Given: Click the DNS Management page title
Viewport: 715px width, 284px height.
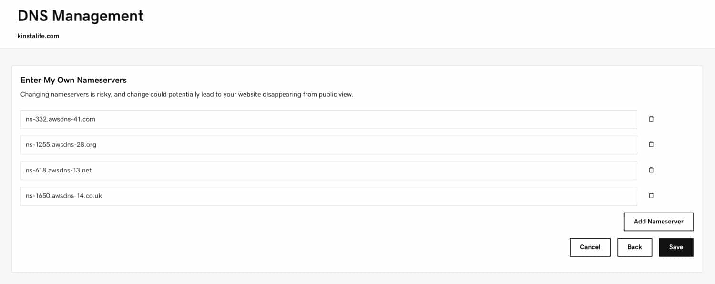Looking at the screenshot, I should click(x=80, y=16).
